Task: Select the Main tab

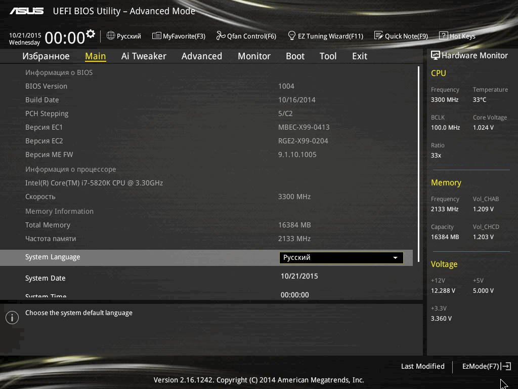Action: pyautogui.click(x=96, y=56)
